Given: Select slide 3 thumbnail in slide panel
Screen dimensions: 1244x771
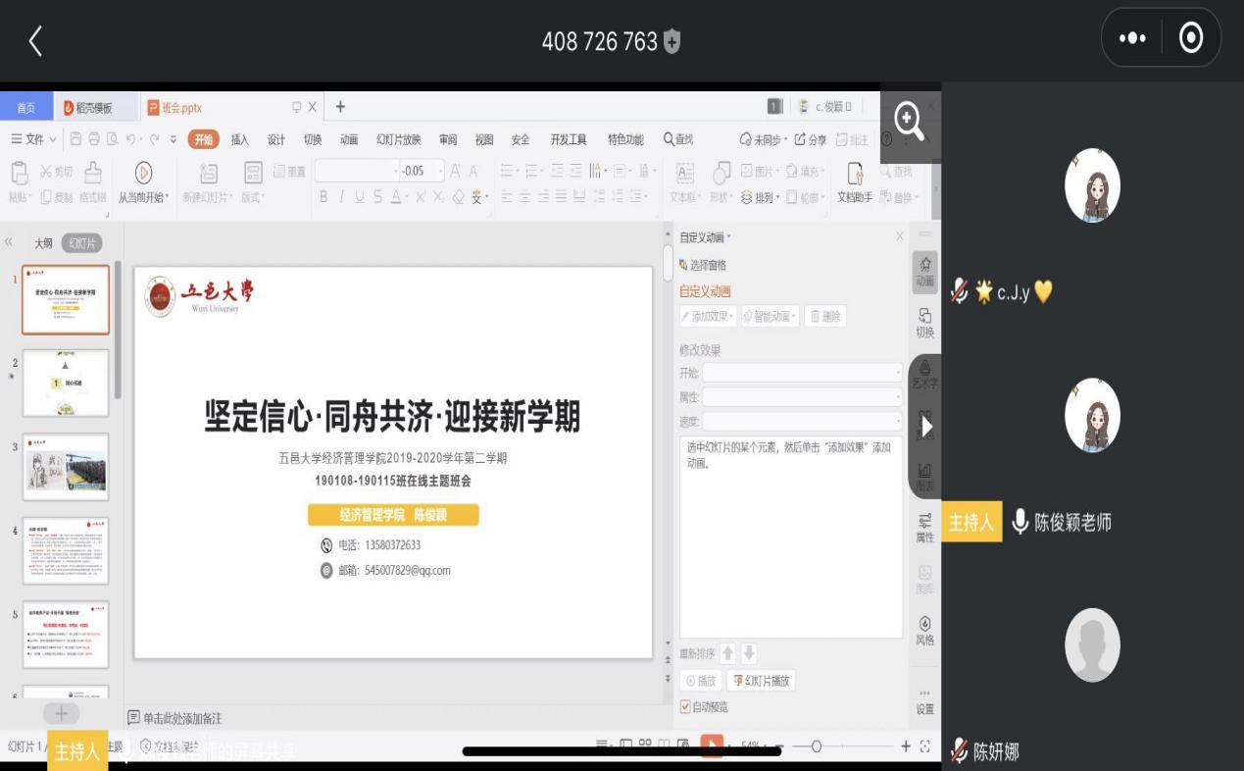Looking at the screenshot, I should point(66,467).
